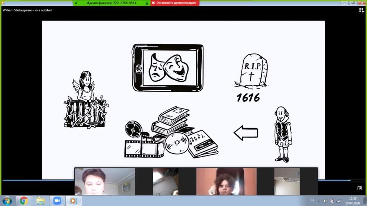Click the lock icon in green share bar
This screenshot has height=206, width=367.
(x=147, y=3)
